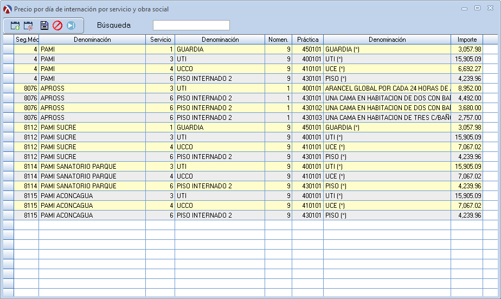Click 'UNA CAMA EN HABITACION DE TRES C/BAÑ' cell

click(x=387, y=118)
